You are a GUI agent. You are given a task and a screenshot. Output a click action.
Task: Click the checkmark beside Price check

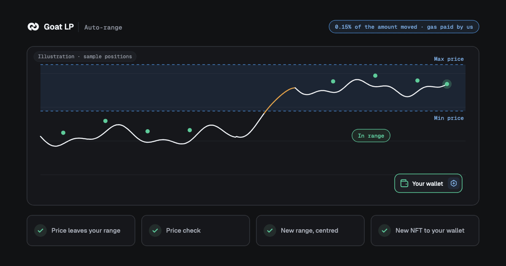coord(155,231)
